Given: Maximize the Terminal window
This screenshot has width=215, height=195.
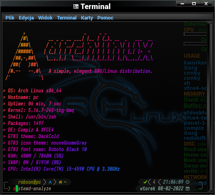Looking at the screenshot, I should (194, 4).
